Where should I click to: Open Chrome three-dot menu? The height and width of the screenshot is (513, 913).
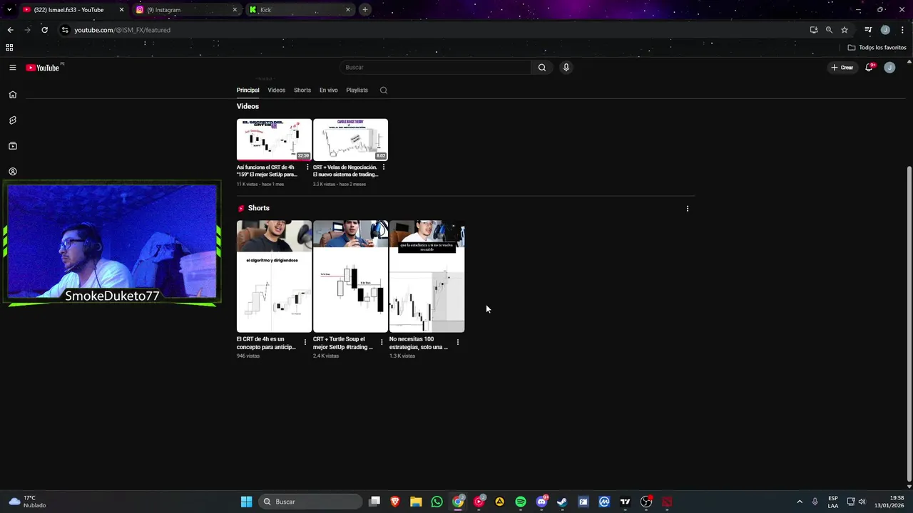tap(902, 30)
